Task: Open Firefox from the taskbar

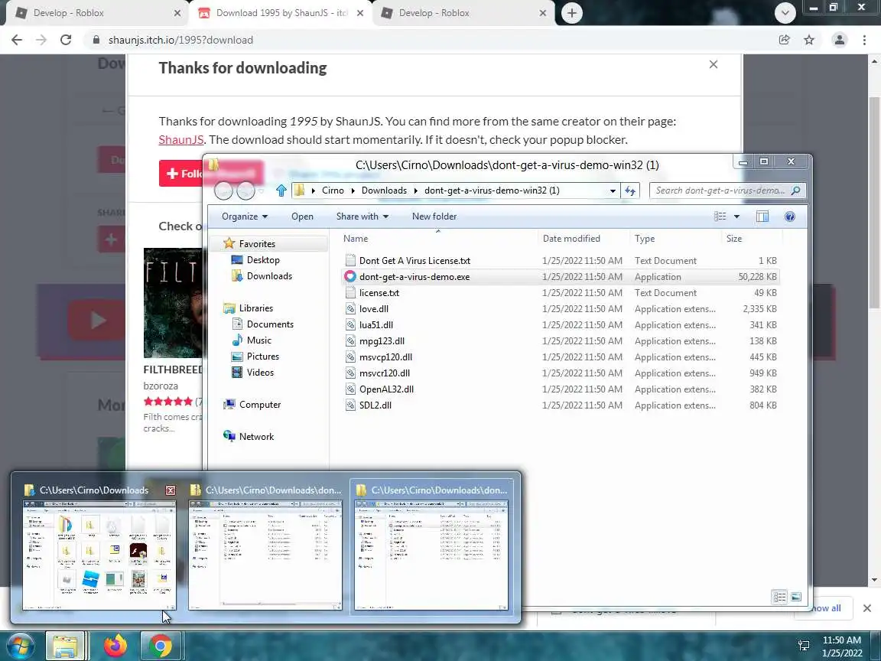Action: tap(115, 646)
